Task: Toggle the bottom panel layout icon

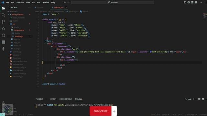Action: pos(189,2)
